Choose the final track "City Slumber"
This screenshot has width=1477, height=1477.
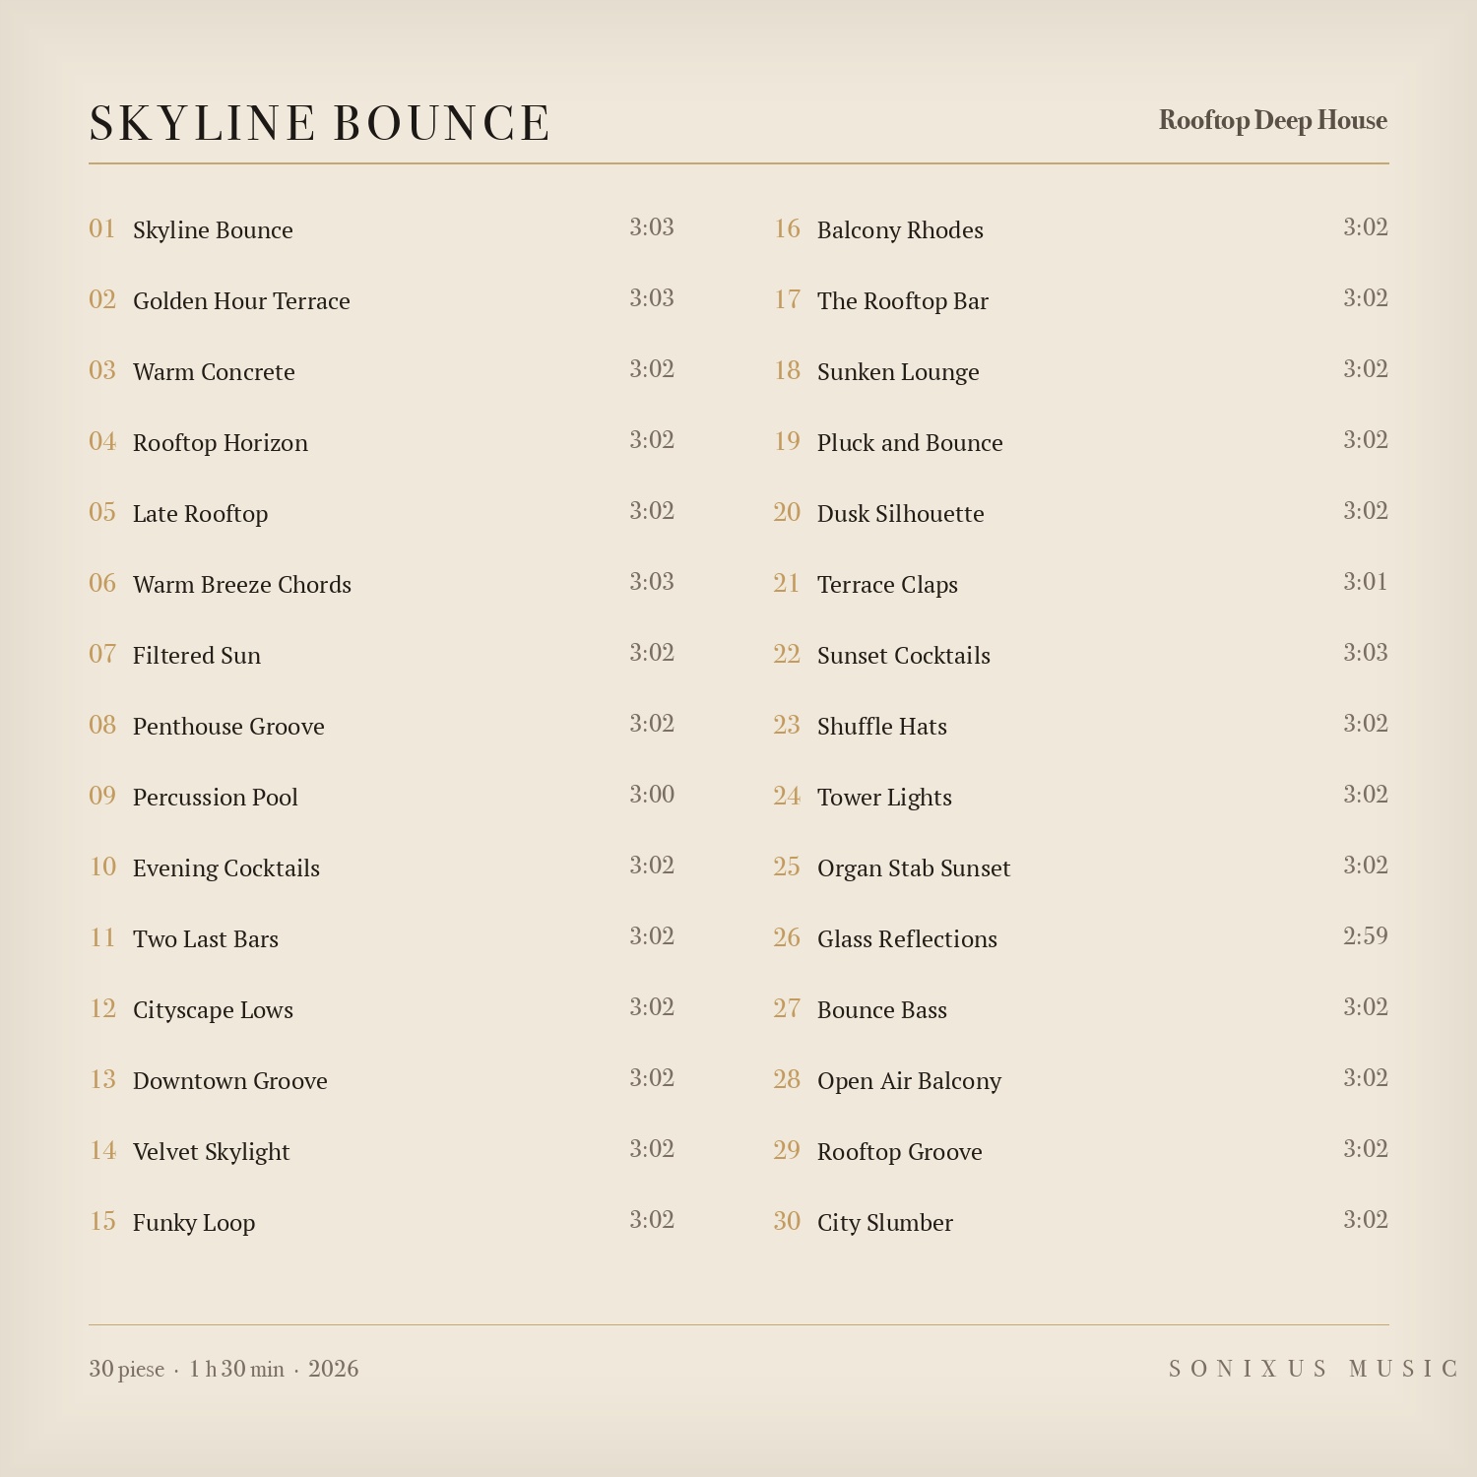(885, 1223)
